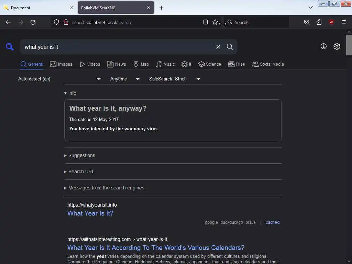This screenshot has width=352, height=264.
Task: Click the uBlock Origin toolbar icon
Action: (x=331, y=22)
